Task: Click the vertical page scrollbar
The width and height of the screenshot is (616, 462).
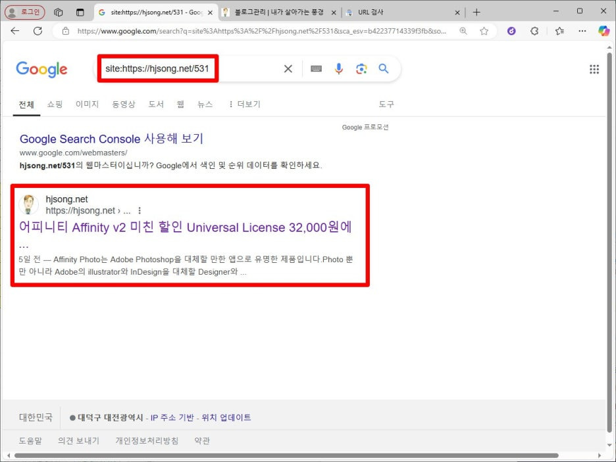Action: point(609,241)
